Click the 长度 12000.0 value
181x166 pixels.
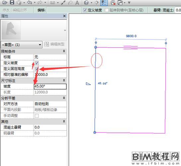(50, 92)
